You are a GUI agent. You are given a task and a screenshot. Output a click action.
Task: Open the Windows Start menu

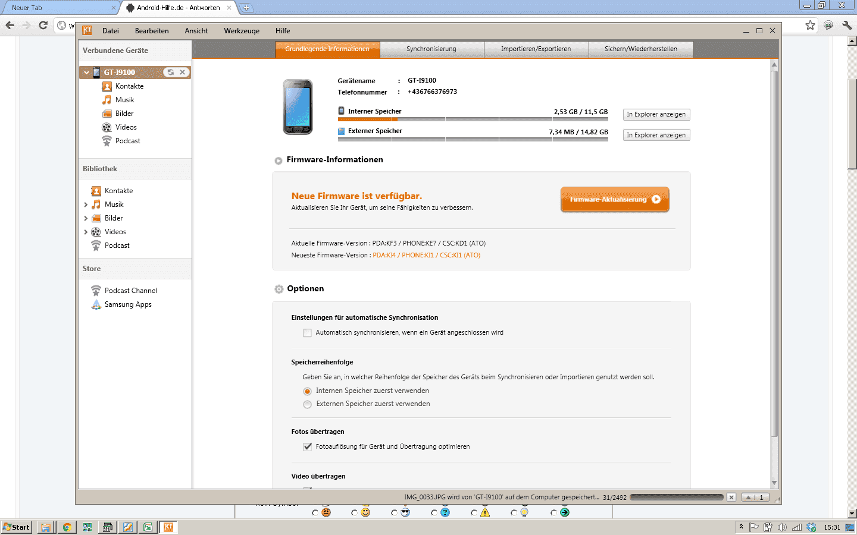point(17,527)
